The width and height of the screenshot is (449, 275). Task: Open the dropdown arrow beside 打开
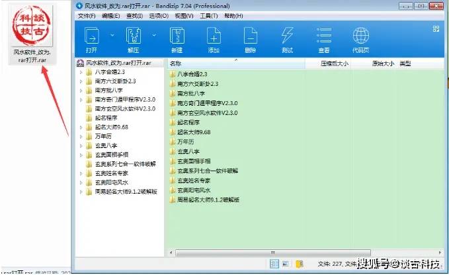pos(112,35)
